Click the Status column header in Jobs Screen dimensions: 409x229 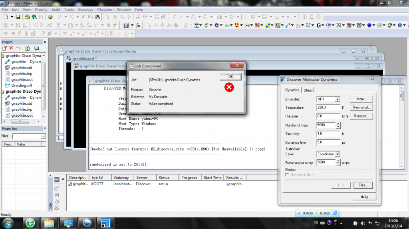(167, 178)
